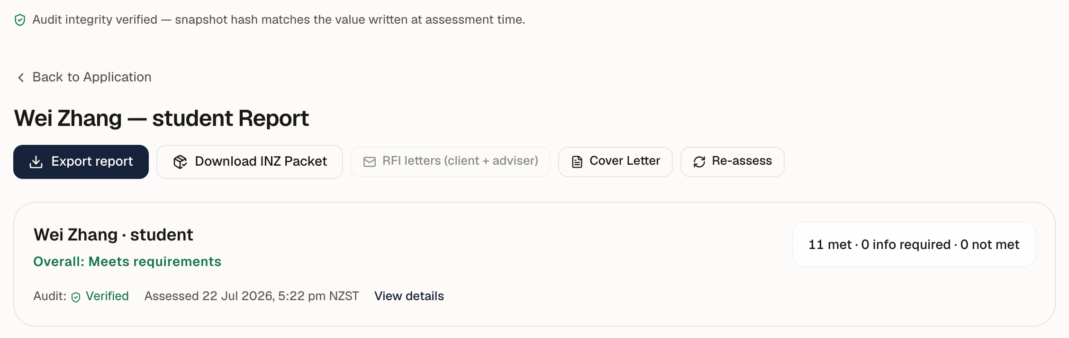The height and width of the screenshot is (338, 1069).
Task: Open View details for the audit
Action: 409,296
